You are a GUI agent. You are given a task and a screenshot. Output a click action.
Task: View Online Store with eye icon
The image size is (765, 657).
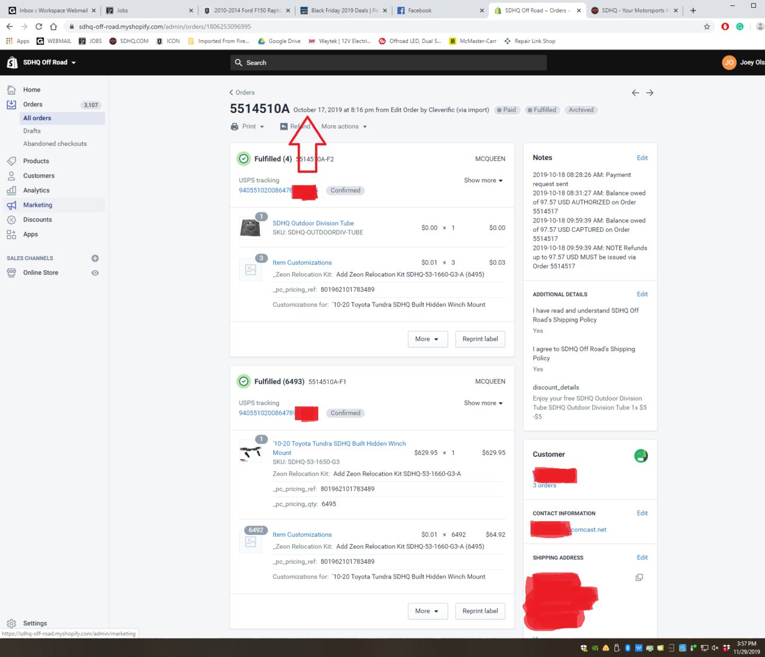coord(95,273)
